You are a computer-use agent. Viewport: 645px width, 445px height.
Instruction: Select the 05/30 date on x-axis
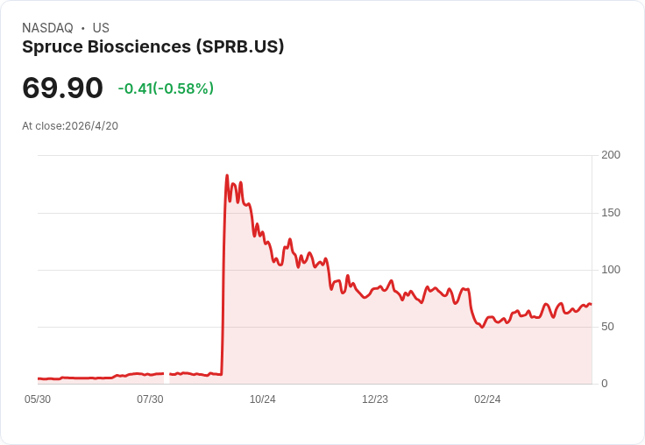pos(38,399)
